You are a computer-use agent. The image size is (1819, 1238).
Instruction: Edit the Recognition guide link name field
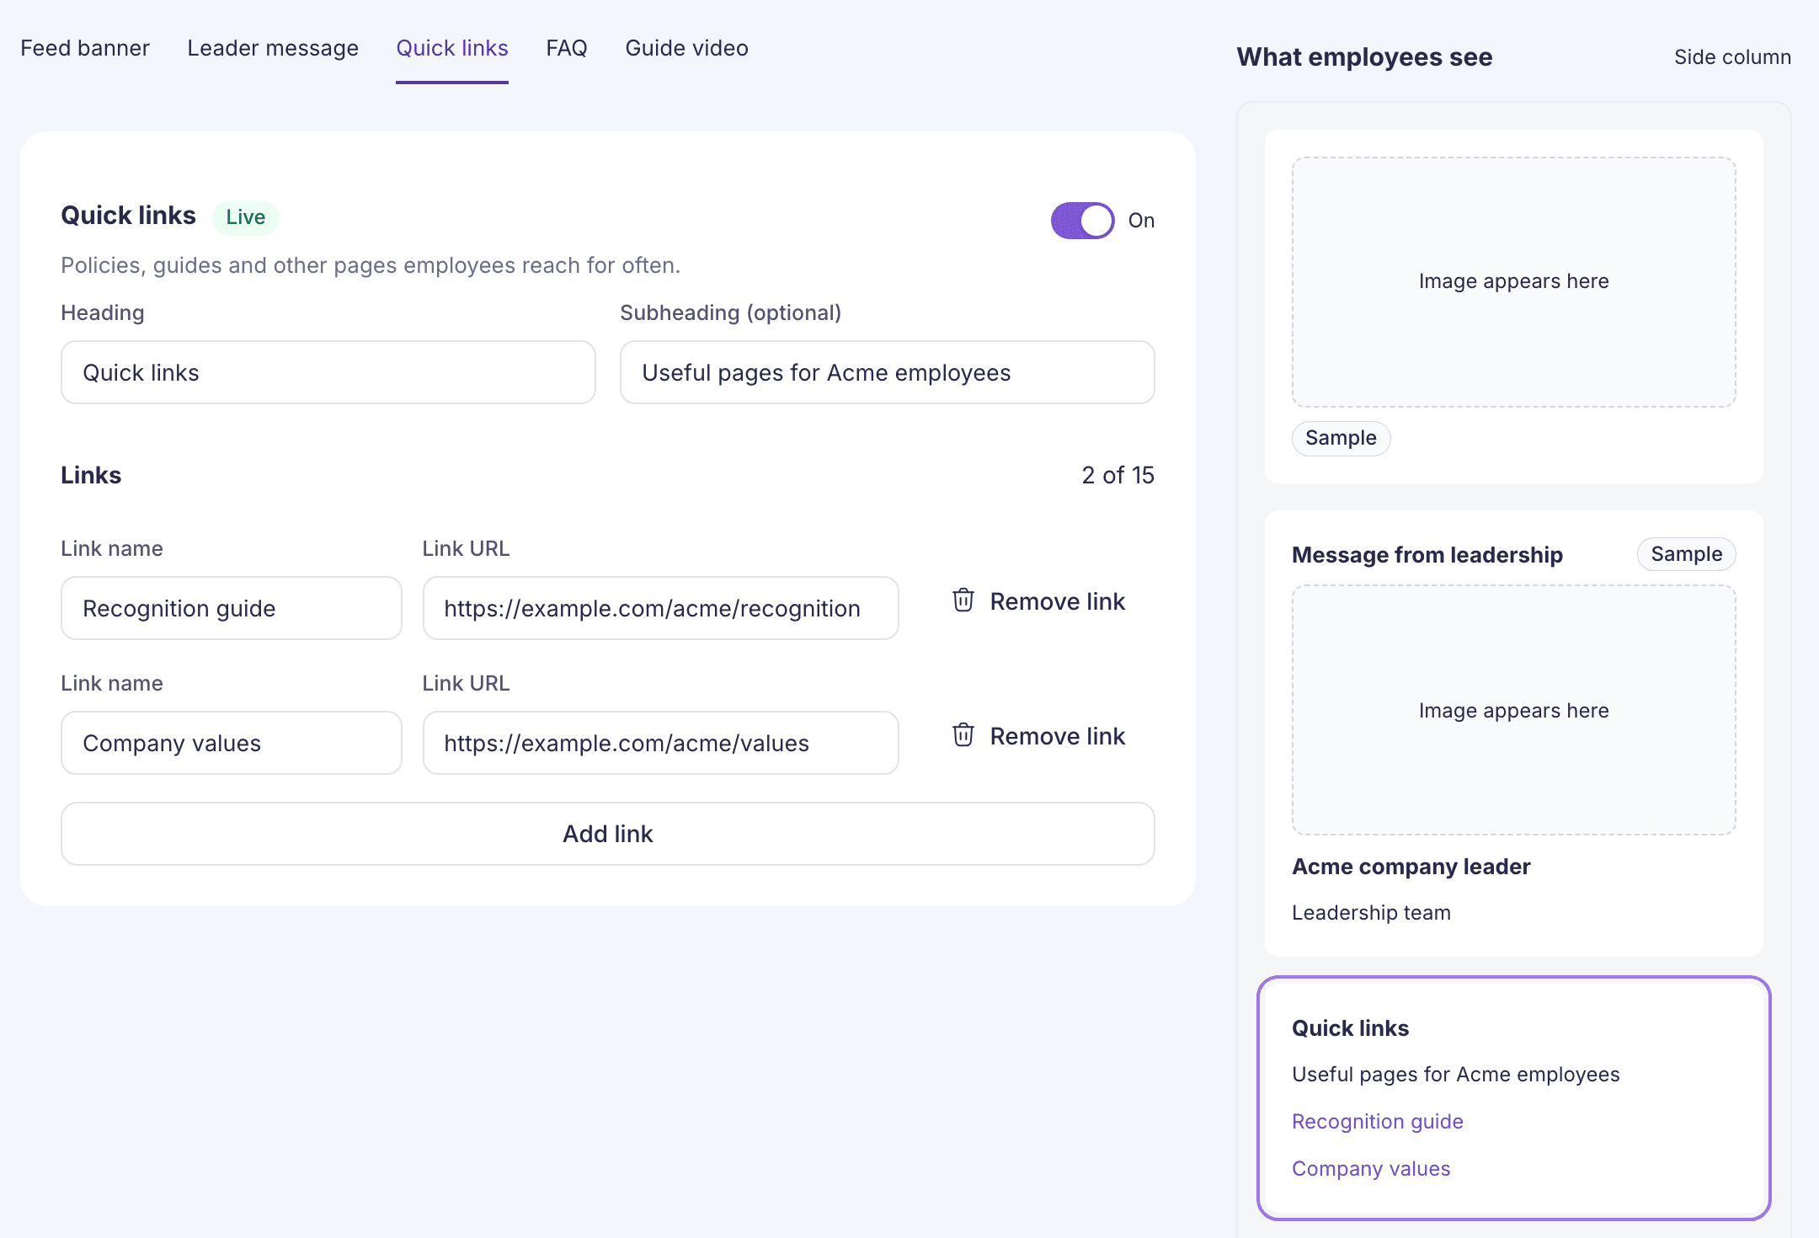232,608
